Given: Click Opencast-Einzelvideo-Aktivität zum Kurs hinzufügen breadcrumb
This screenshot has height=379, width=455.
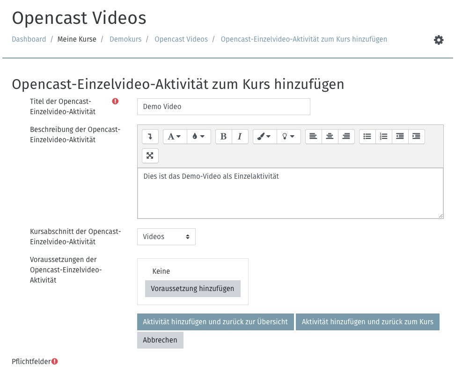Looking at the screenshot, I should (304, 39).
